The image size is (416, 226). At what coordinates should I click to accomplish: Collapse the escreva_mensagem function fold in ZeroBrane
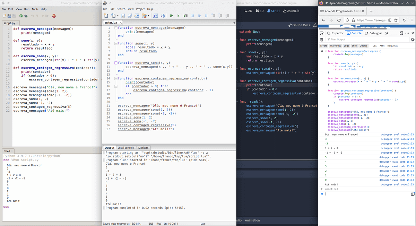pyautogui.click(x=116, y=28)
